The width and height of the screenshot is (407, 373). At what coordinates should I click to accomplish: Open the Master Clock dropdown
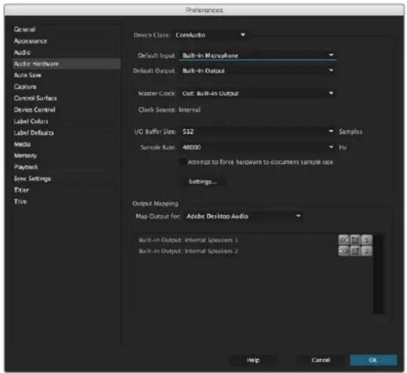258,93
